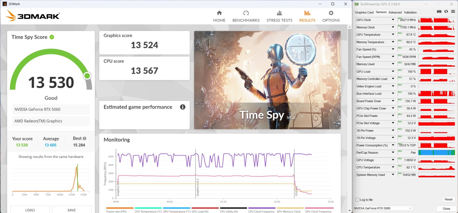Toggle the Frame rate (FPS) legend swatch
Screen dimensions: 458x213
click(120, 208)
